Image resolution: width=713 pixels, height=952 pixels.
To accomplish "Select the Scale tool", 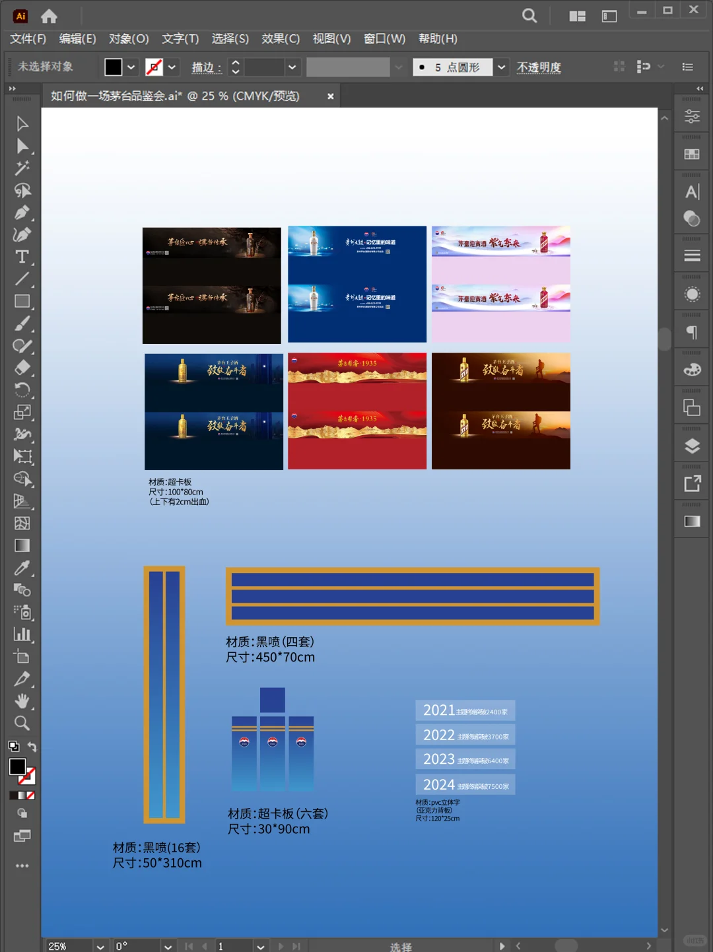I will pyautogui.click(x=22, y=413).
